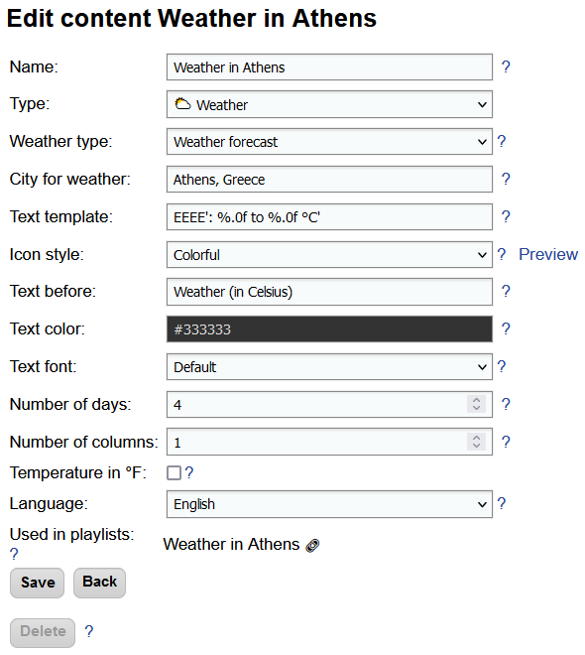Expand the Icon style dropdown set to Colorful

tap(329, 254)
